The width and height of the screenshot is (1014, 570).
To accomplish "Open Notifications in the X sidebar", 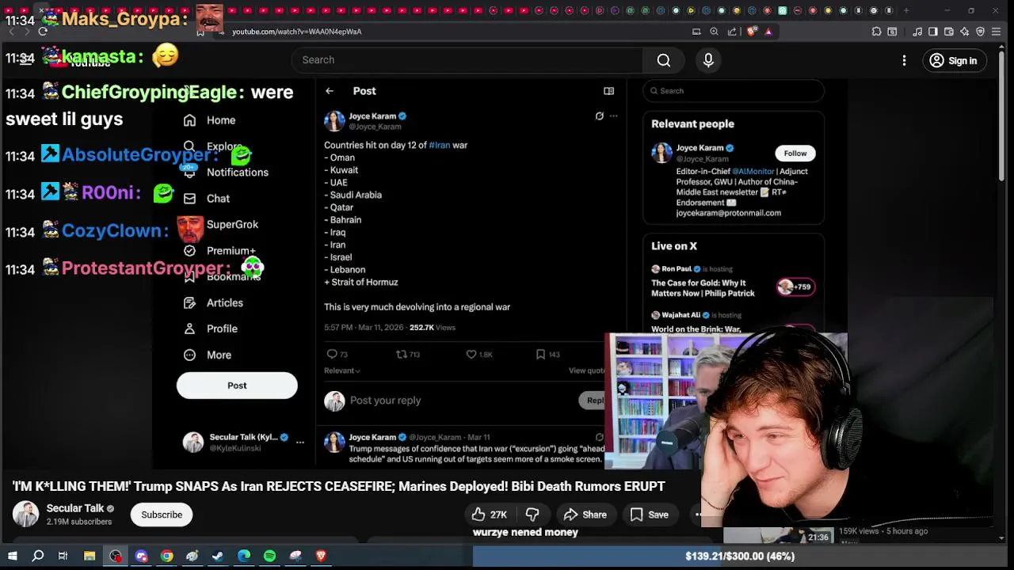I will pyautogui.click(x=226, y=173).
